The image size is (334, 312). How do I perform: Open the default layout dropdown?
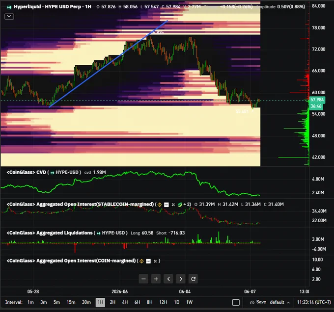click(x=279, y=302)
